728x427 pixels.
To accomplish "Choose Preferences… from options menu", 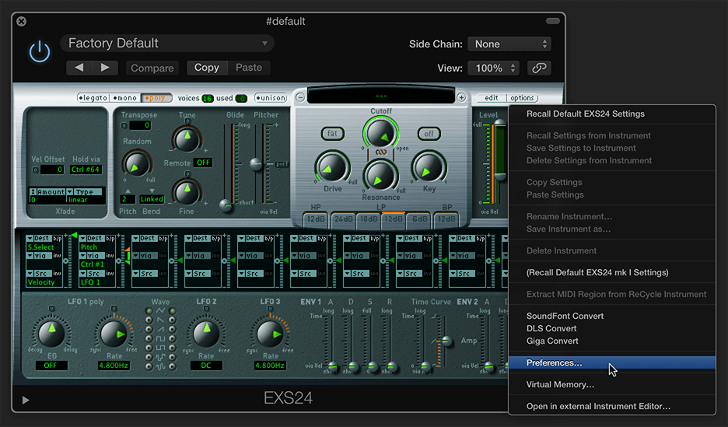I will (x=612, y=362).
